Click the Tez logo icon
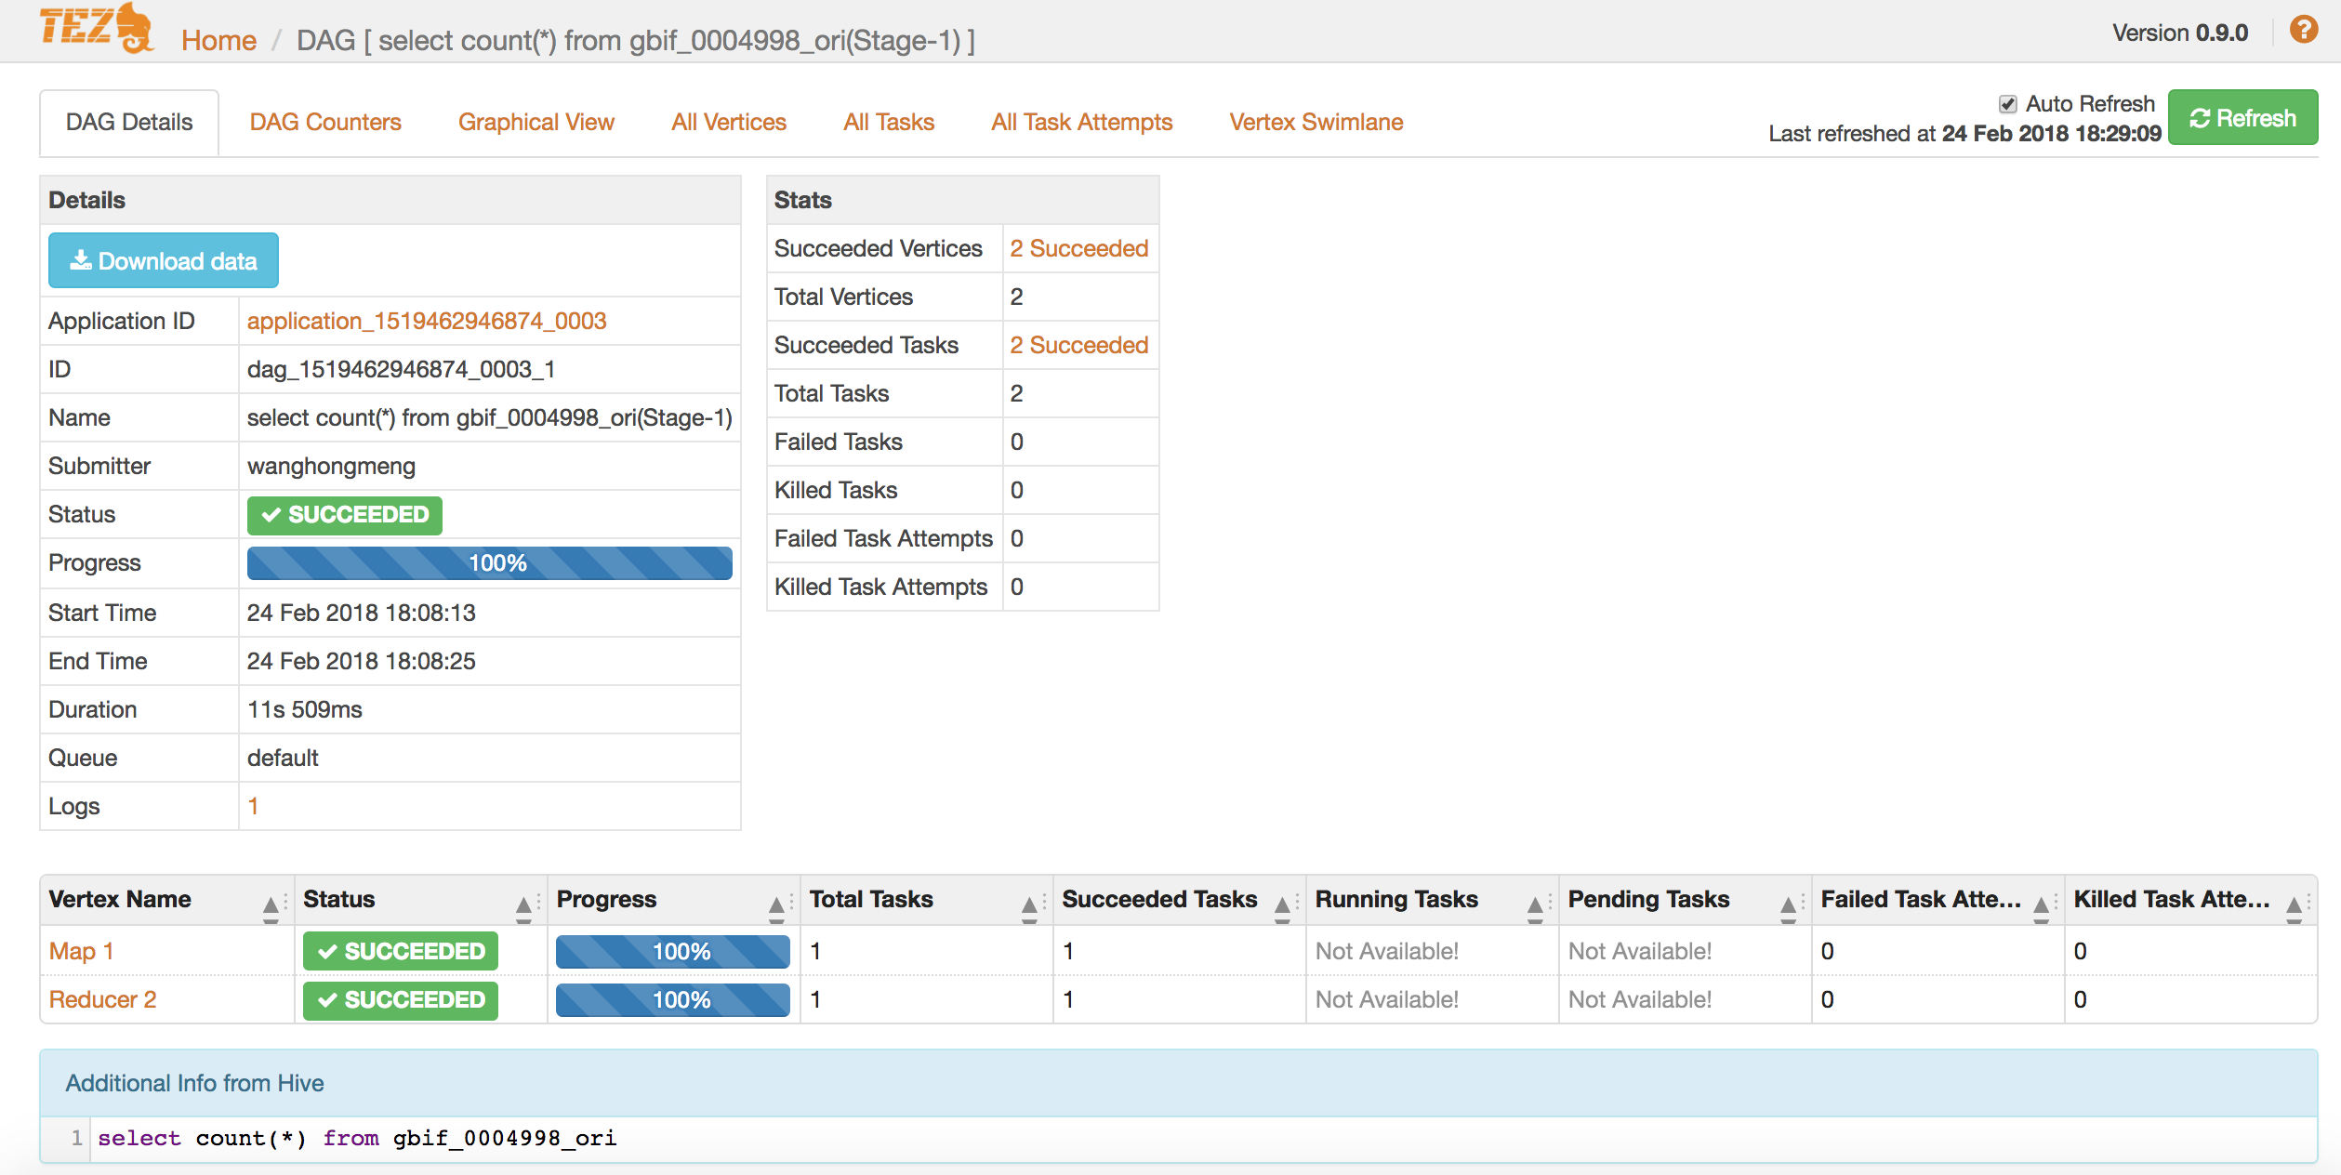 point(97,28)
